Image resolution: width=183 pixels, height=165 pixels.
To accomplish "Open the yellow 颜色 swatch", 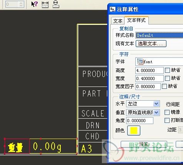I will pyautogui.click(x=134, y=131).
